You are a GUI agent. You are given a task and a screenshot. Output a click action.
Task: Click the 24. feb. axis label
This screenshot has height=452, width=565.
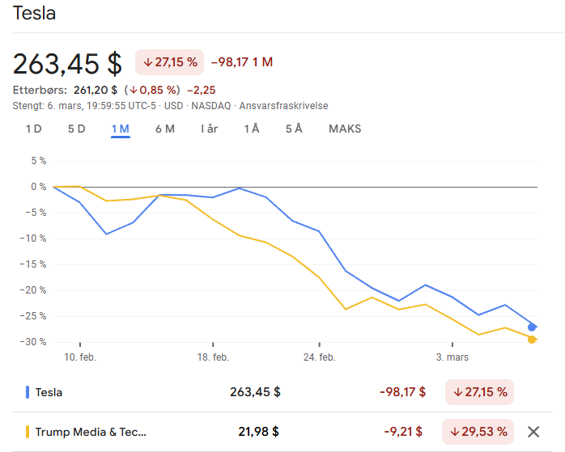click(319, 357)
